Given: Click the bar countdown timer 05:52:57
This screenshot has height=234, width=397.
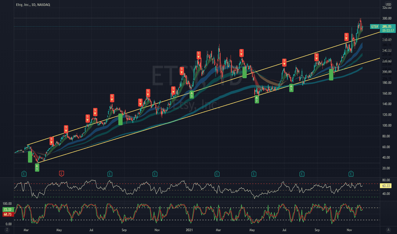Looking at the screenshot, I should 388,30.
